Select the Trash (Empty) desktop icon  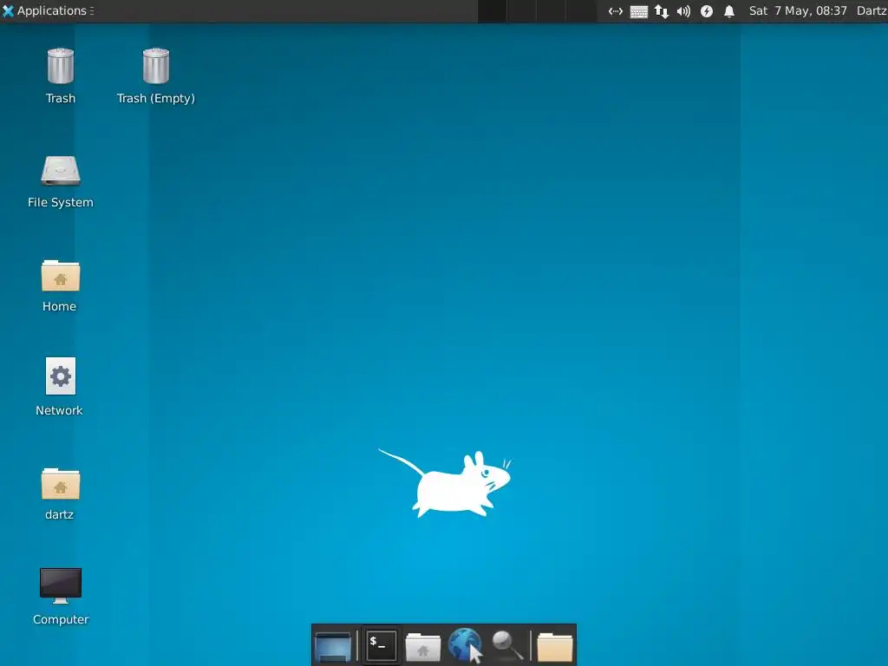[x=156, y=76]
